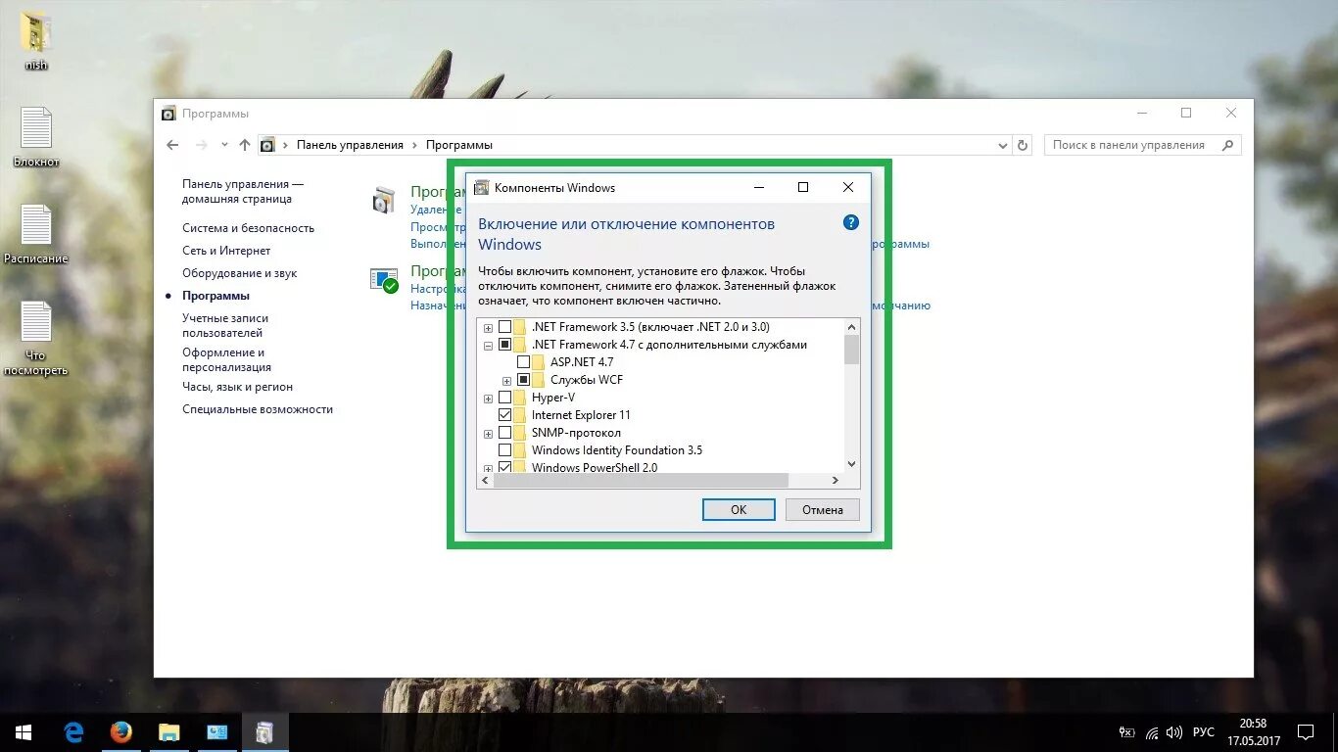Screen dimensions: 1338x752
Task: Expand the Службы WCF node
Action: [506, 381]
